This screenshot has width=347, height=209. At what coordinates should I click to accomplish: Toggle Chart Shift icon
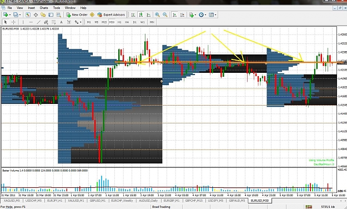pos(182,14)
